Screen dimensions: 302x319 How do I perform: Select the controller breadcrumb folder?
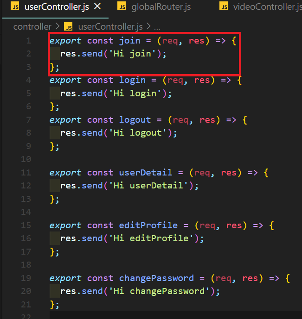click(32, 27)
